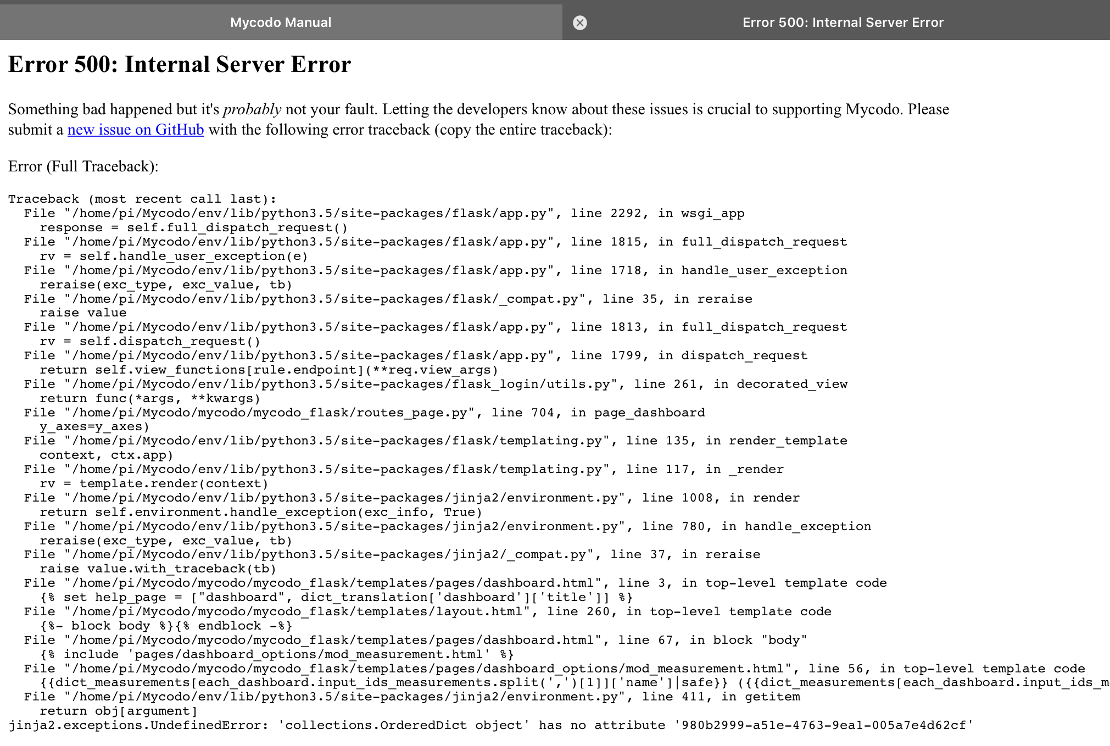The width and height of the screenshot is (1110, 746).
Task: Click the routes_page.py line 704 entry
Action: pyautogui.click(x=364, y=413)
